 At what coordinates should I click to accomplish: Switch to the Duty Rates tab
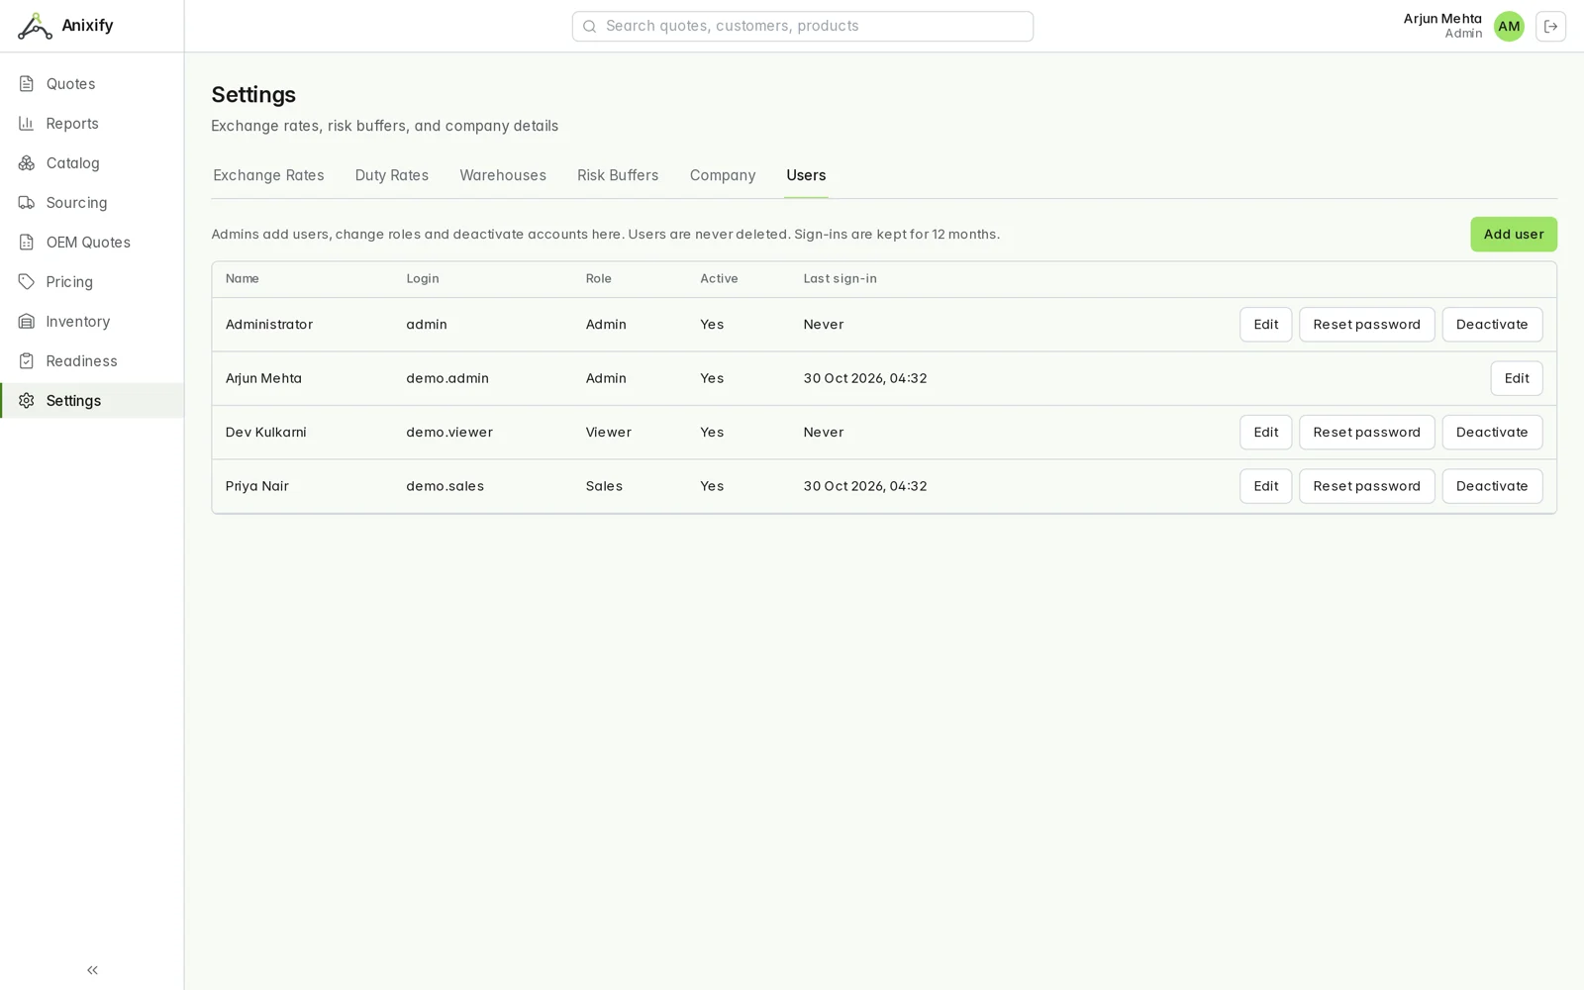click(x=392, y=175)
